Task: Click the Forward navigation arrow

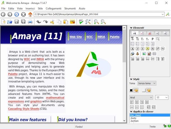Action: click(x=10, y=14)
